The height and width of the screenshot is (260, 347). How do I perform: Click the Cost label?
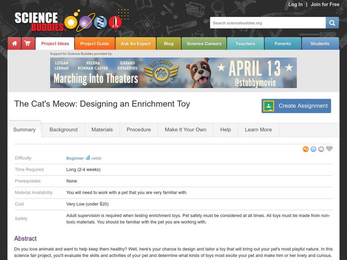coord(19,204)
